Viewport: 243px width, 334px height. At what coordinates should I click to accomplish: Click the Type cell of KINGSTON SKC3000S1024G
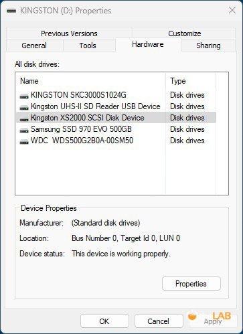coord(187,95)
